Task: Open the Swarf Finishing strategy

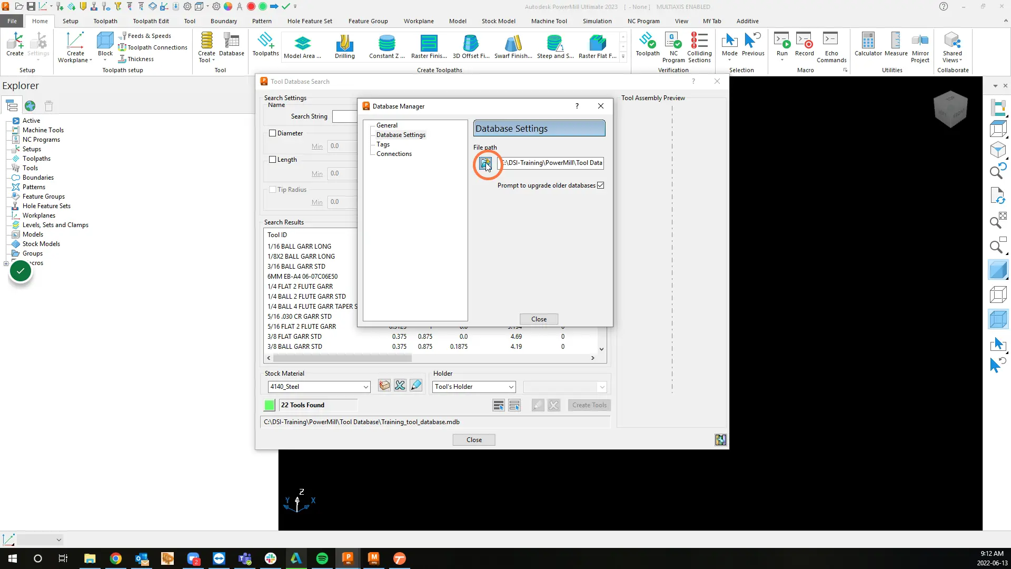Action: pyautogui.click(x=513, y=46)
